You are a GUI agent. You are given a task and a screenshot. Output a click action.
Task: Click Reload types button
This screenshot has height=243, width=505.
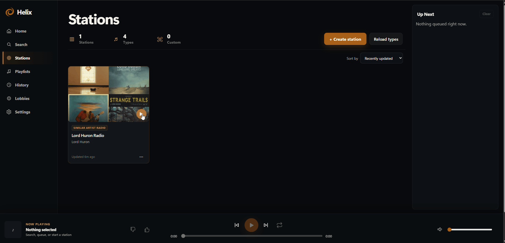click(386, 39)
